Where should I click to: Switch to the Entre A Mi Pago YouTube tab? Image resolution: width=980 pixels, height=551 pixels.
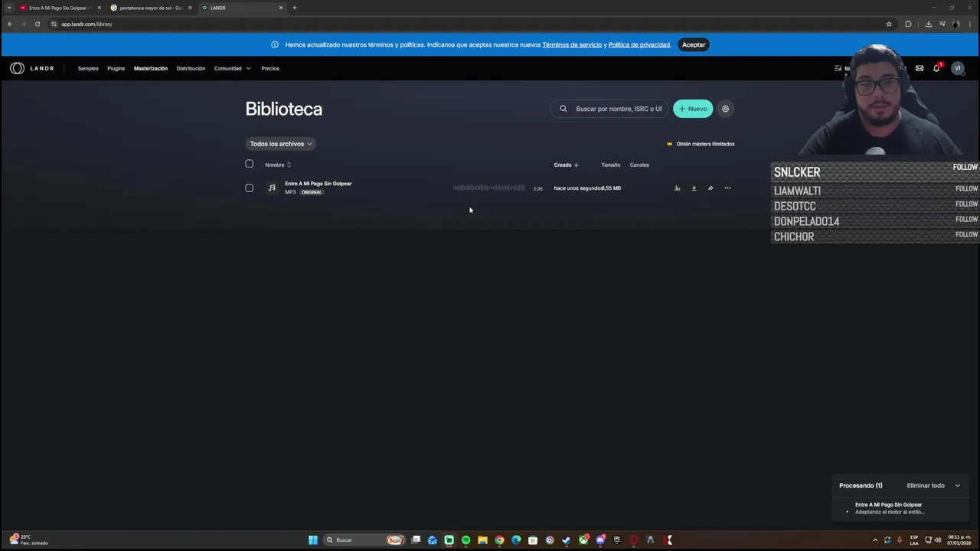[60, 8]
